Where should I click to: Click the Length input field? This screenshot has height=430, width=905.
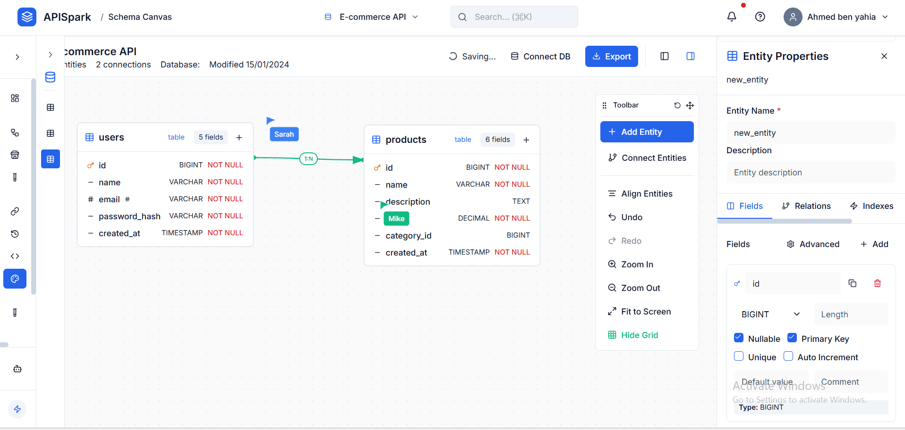tap(851, 314)
